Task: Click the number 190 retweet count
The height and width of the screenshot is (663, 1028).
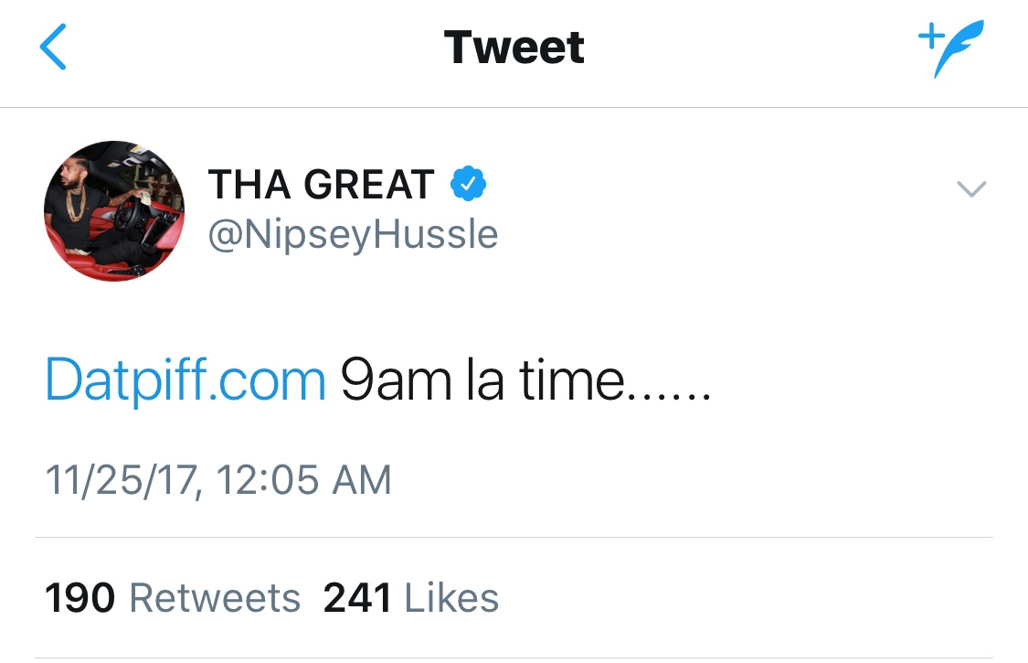Action: tap(80, 598)
